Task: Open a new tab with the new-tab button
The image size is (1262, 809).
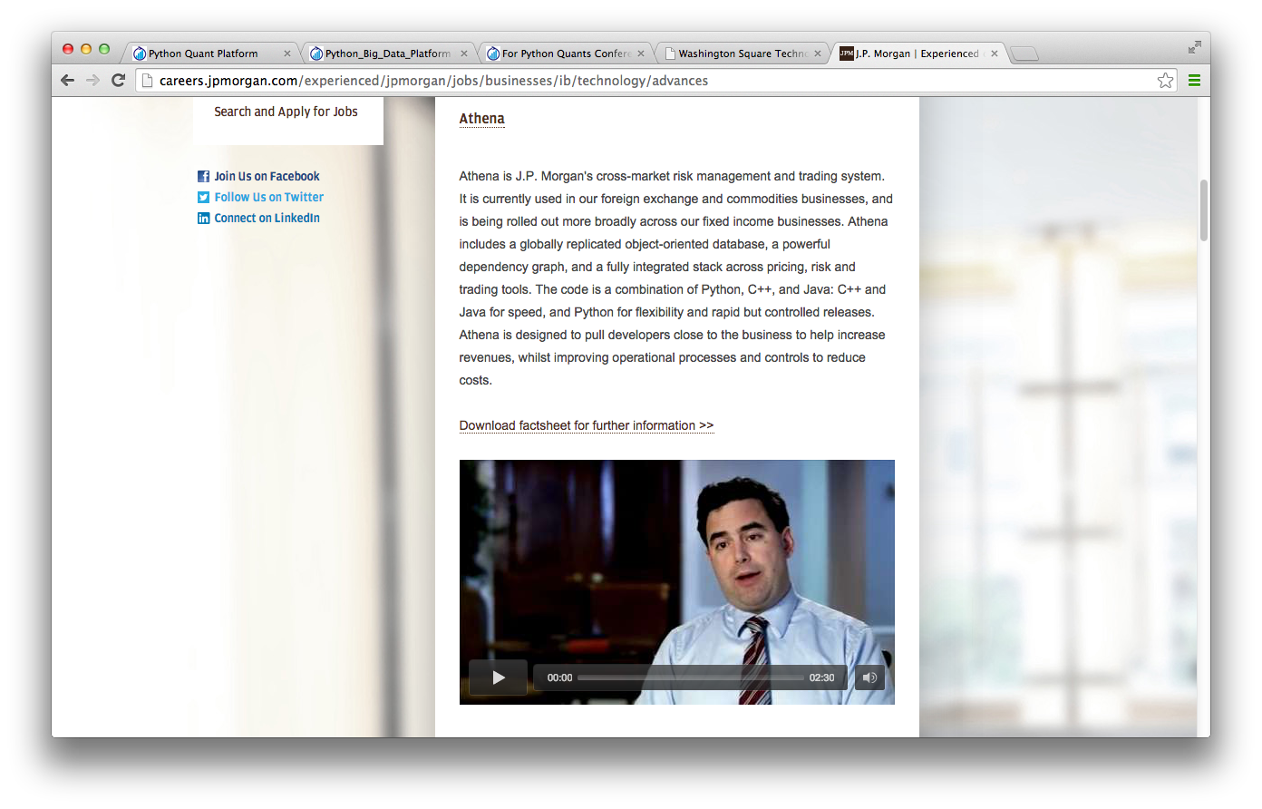Action: pos(1024,54)
